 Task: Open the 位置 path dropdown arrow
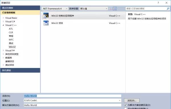[x=119, y=100]
